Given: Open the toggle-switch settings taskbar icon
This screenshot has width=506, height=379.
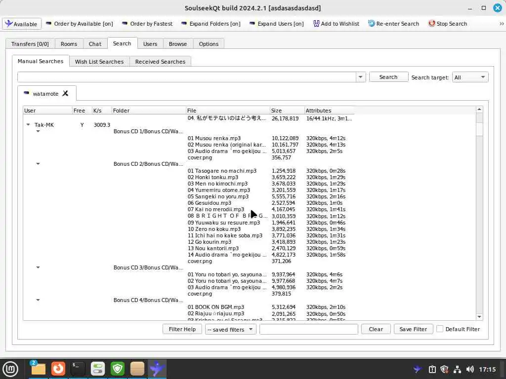Looking at the screenshot, I should pyautogui.click(x=98, y=369).
